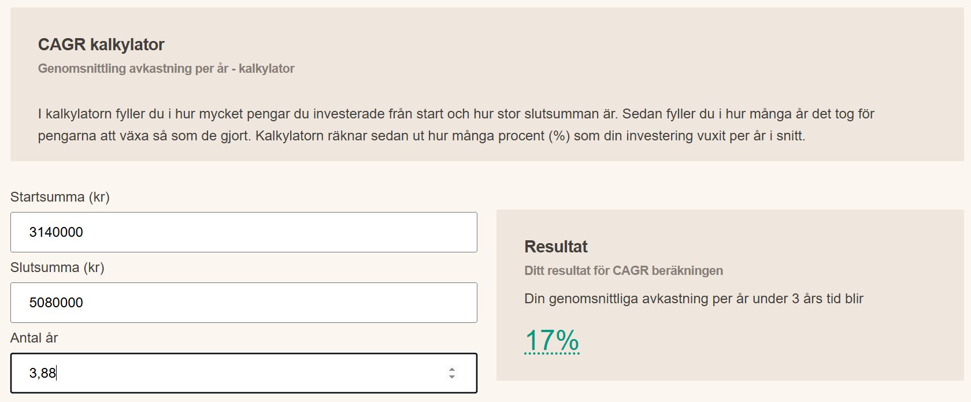Click into the Slutsumma (kr) input box
This screenshot has width=971, height=402.
[243, 303]
